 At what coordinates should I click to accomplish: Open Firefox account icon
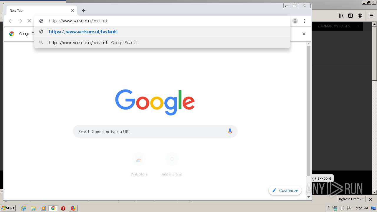click(x=360, y=16)
